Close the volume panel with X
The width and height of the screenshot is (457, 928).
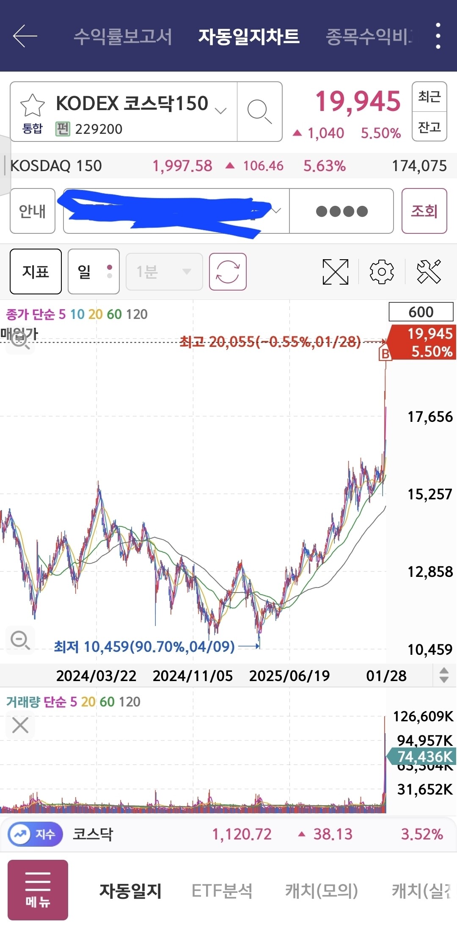point(20,725)
